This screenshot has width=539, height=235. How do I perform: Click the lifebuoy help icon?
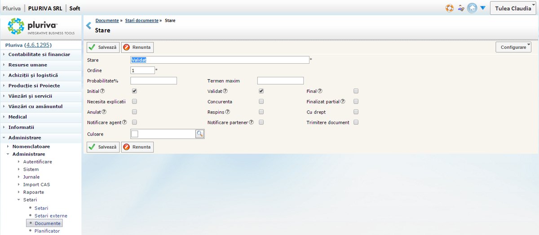coord(449,8)
